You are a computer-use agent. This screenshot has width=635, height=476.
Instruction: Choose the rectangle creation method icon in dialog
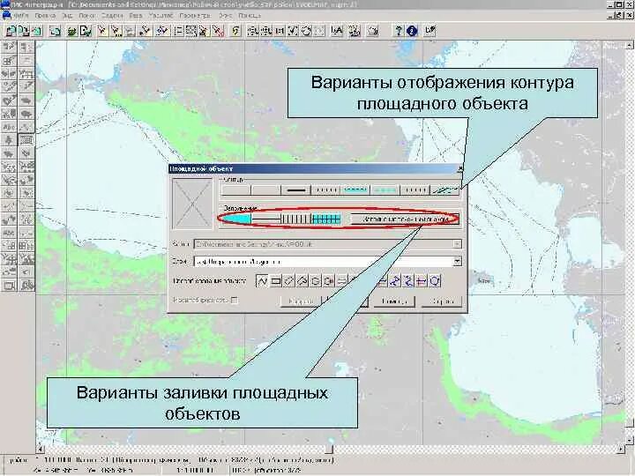[276, 280]
